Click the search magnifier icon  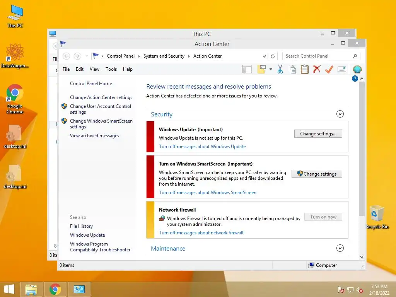(x=355, y=56)
